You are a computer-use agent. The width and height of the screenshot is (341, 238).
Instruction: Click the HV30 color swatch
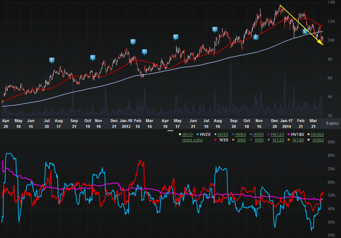point(216,134)
